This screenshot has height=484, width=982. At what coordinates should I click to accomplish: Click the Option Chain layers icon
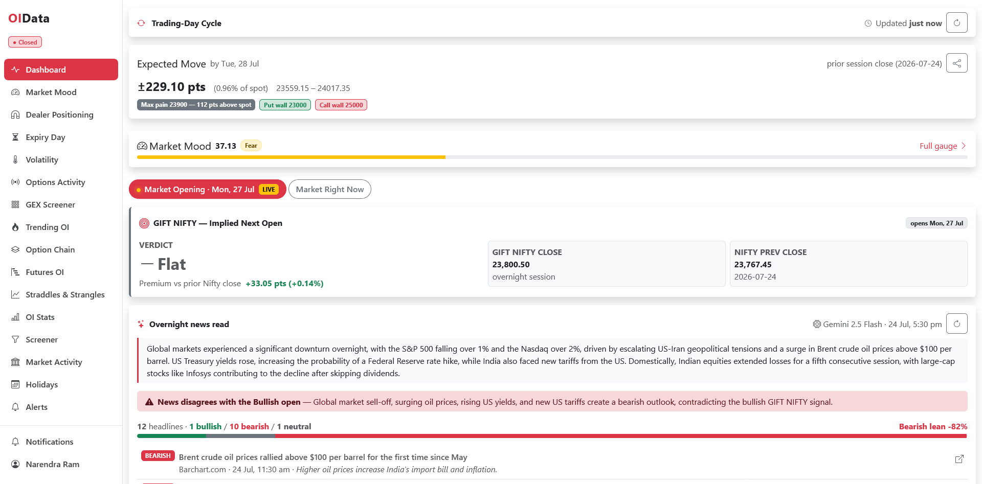click(15, 249)
